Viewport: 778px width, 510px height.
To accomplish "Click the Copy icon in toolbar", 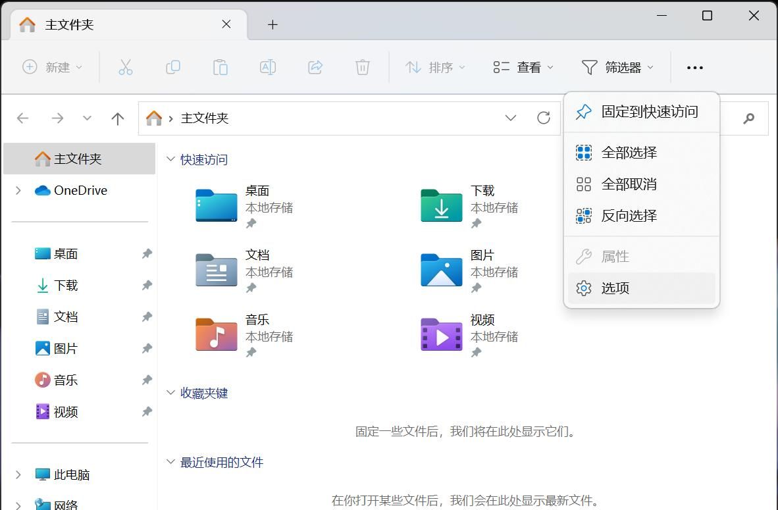I will coord(172,67).
